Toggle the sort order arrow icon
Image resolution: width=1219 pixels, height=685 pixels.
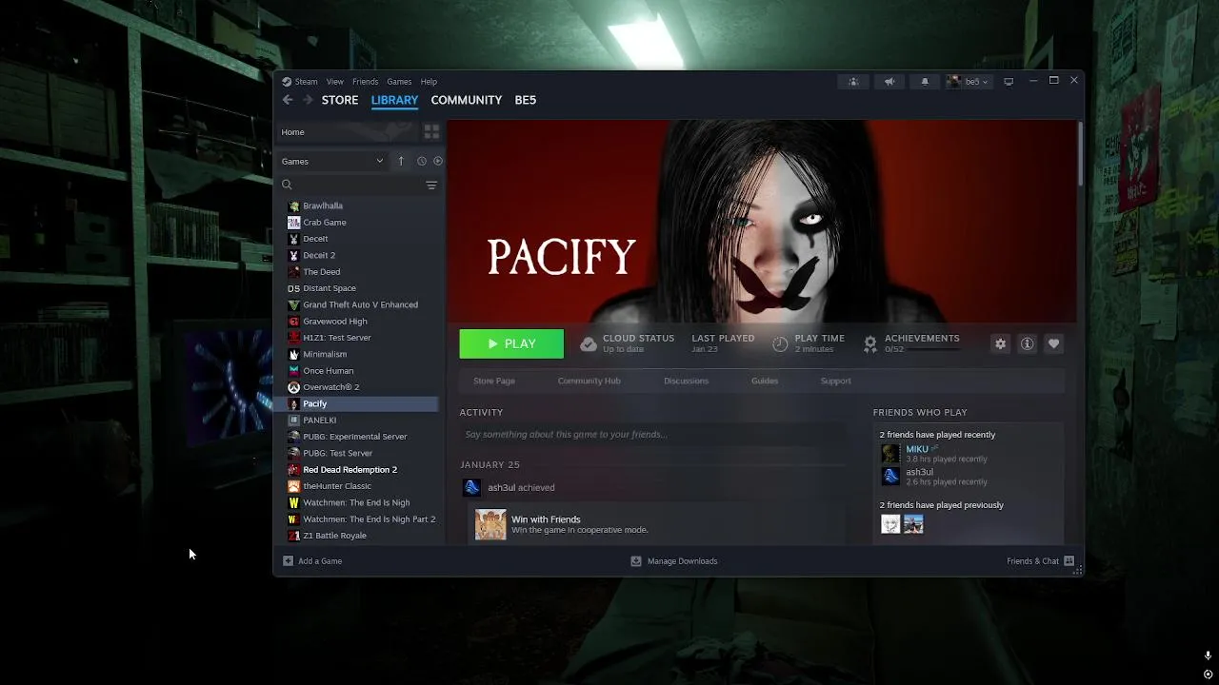(x=401, y=161)
